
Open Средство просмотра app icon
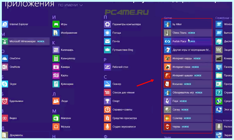[108, 118]
